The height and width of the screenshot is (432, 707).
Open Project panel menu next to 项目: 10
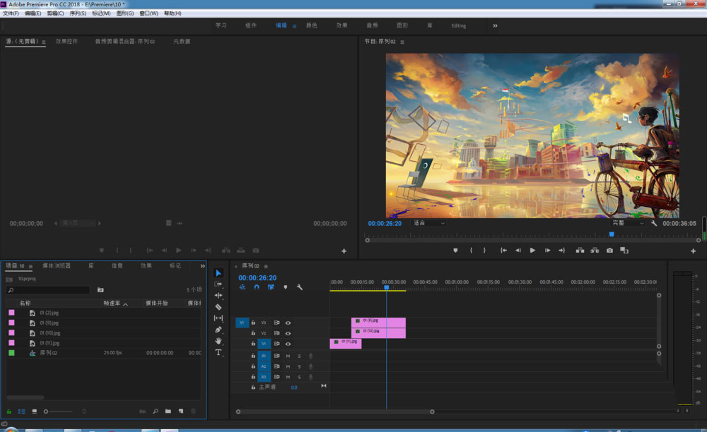(30, 266)
